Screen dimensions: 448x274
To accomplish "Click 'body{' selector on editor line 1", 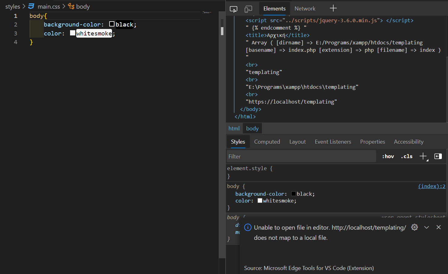I will coord(38,16).
